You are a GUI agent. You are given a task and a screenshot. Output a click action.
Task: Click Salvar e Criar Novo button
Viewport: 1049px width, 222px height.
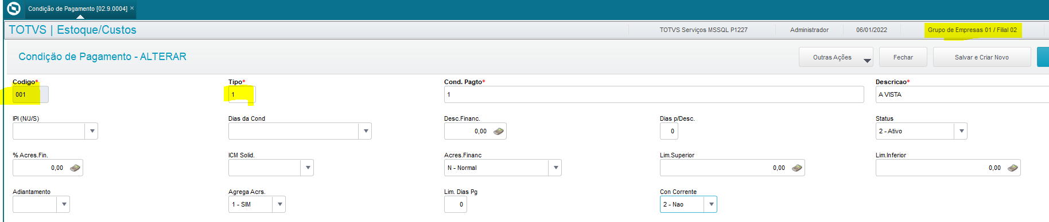coord(982,57)
